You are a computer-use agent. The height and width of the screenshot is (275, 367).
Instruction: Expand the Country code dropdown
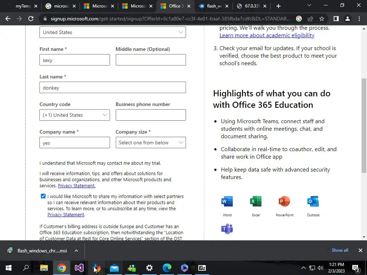75,115
